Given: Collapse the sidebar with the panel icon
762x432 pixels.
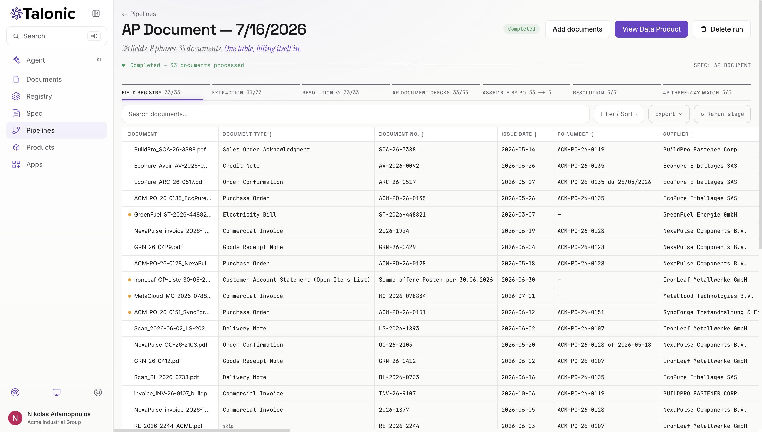Looking at the screenshot, I should [96, 13].
